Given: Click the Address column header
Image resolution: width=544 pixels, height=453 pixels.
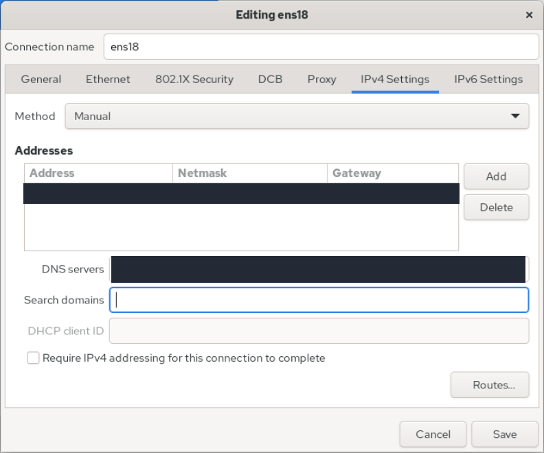Looking at the screenshot, I should point(98,173).
